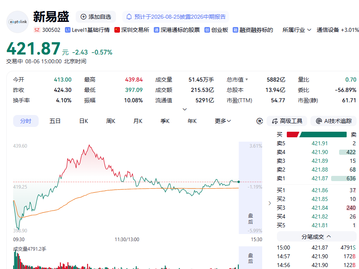Click the stock code 300502
The width and height of the screenshot is (359, 269).
point(51,30)
